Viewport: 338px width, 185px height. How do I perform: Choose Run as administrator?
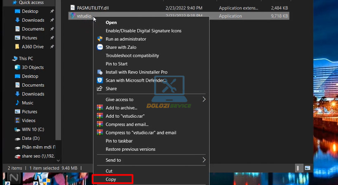click(126, 39)
